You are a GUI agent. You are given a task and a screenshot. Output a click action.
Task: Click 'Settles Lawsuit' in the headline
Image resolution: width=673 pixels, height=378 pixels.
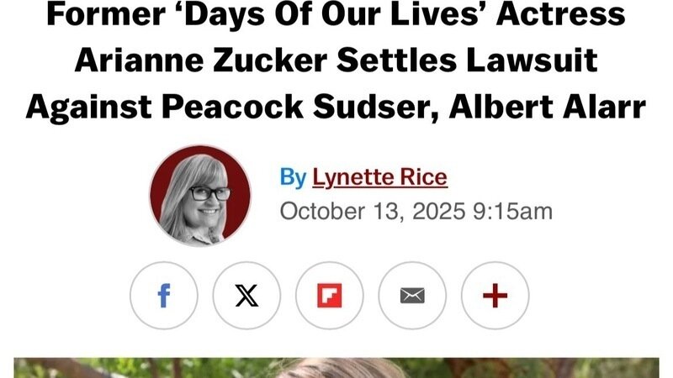coord(468,60)
